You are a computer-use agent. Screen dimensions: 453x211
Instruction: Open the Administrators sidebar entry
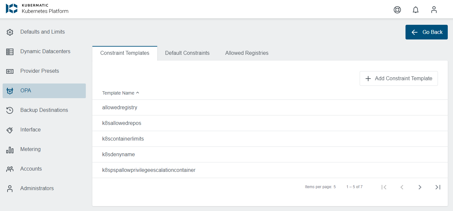click(37, 188)
